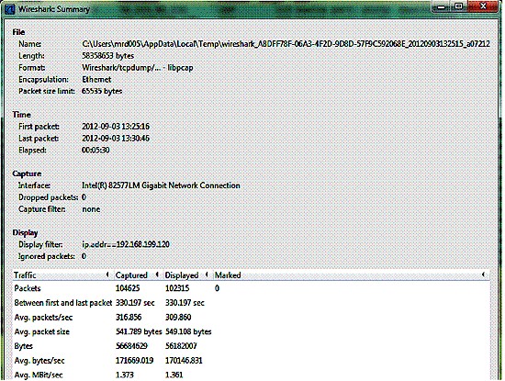Click the Time section heading

(x=21, y=115)
